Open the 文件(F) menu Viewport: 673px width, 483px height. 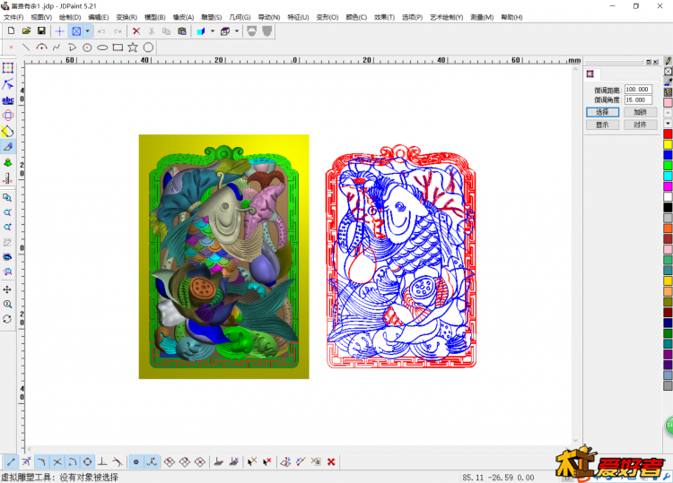[13, 17]
